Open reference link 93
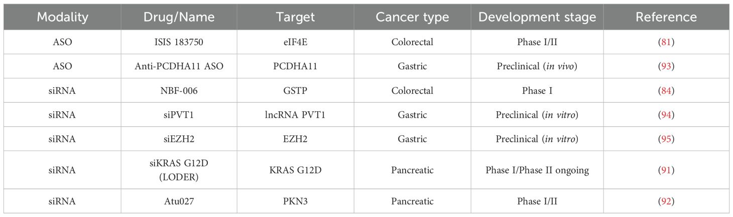 tap(666, 67)
